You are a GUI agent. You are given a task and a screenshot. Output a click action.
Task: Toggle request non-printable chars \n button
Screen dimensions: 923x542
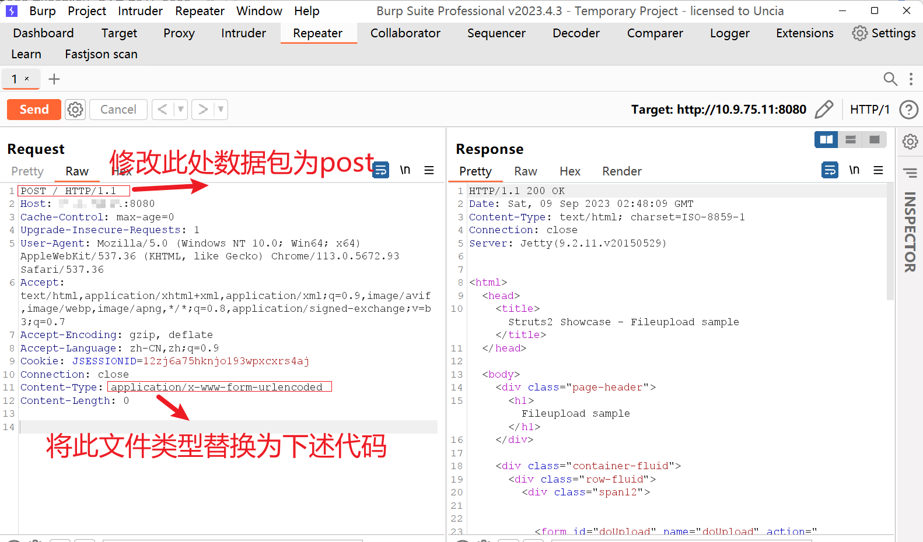(x=405, y=170)
